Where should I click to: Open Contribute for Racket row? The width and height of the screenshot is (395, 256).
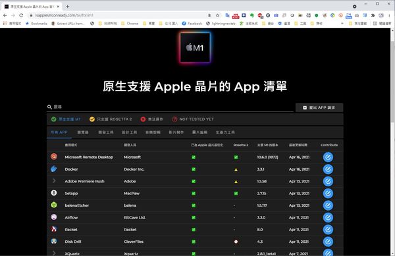pyautogui.click(x=328, y=229)
